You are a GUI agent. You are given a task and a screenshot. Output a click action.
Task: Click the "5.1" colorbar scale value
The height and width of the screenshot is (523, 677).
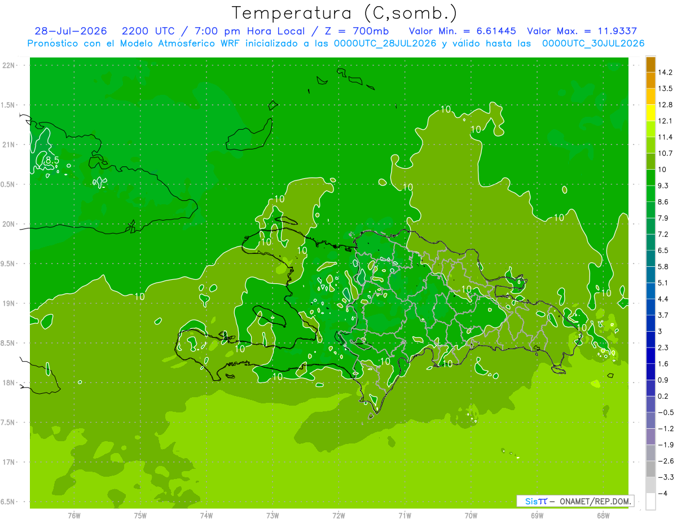[x=663, y=283]
